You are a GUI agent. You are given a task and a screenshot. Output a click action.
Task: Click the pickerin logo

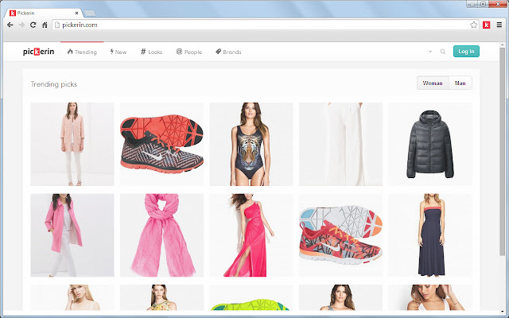point(39,52)
